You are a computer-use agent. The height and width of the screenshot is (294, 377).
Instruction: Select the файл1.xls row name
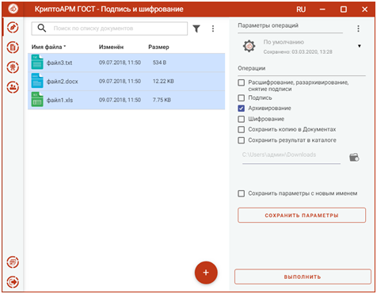tap(59, 100)
